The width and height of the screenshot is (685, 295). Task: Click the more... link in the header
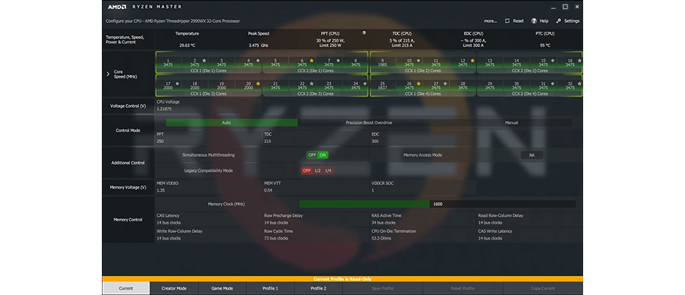(x=490, y=21)
